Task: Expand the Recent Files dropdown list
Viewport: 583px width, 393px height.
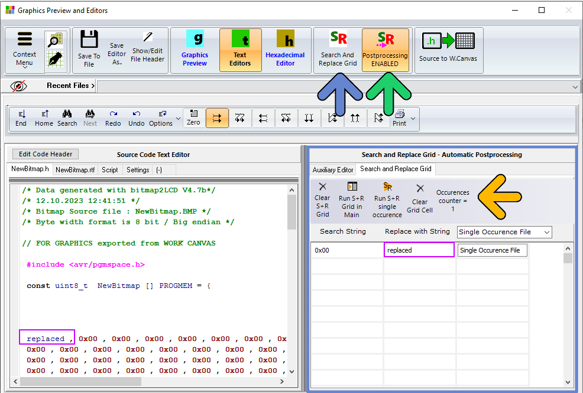Action: point(575,87)
